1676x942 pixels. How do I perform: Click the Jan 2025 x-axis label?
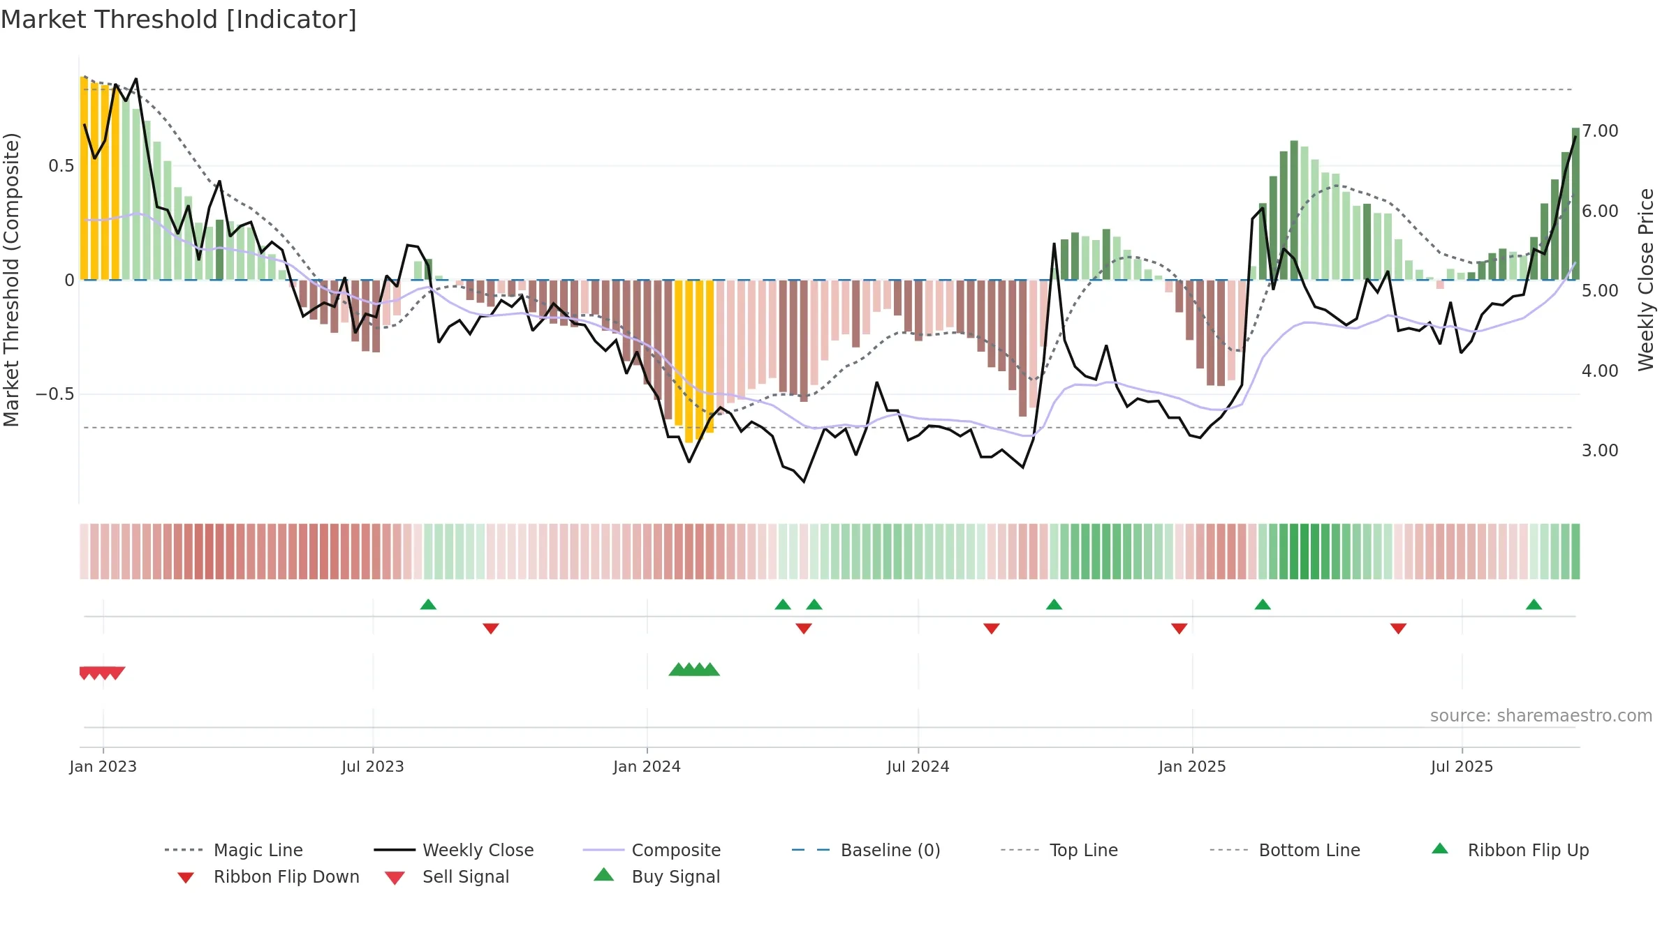coord(1193,767)
